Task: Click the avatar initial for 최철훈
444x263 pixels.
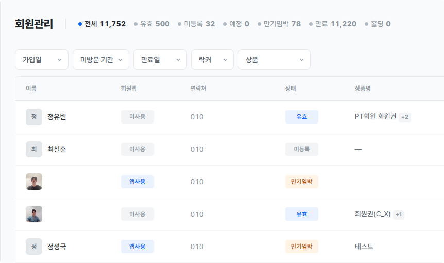Action: (x=34, y=149)
